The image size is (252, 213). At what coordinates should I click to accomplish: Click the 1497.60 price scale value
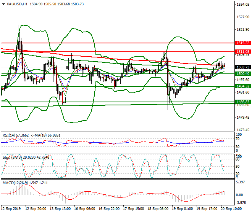pyautogui.click(x=243, y=80)
